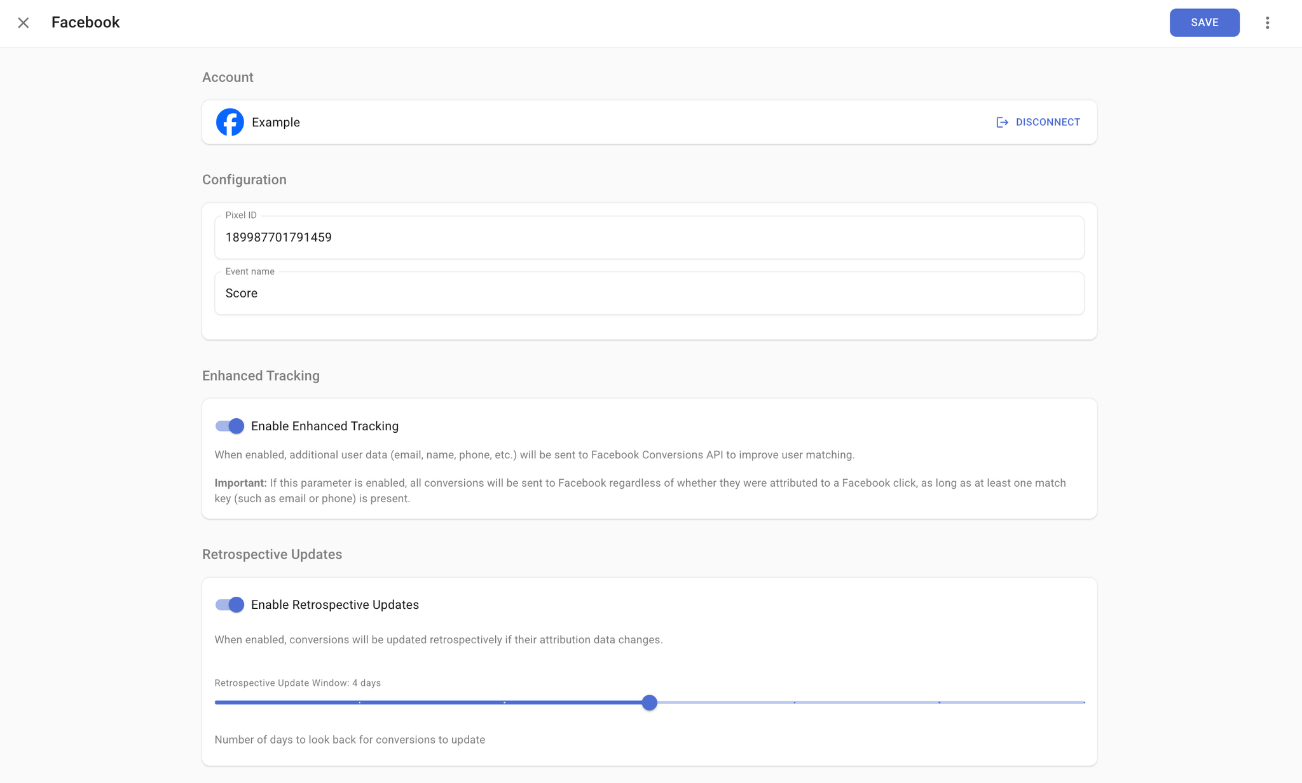The image size is (1302, 783).
Task: Open the three-dot more options menu
Action: [x=1267, y=23]
